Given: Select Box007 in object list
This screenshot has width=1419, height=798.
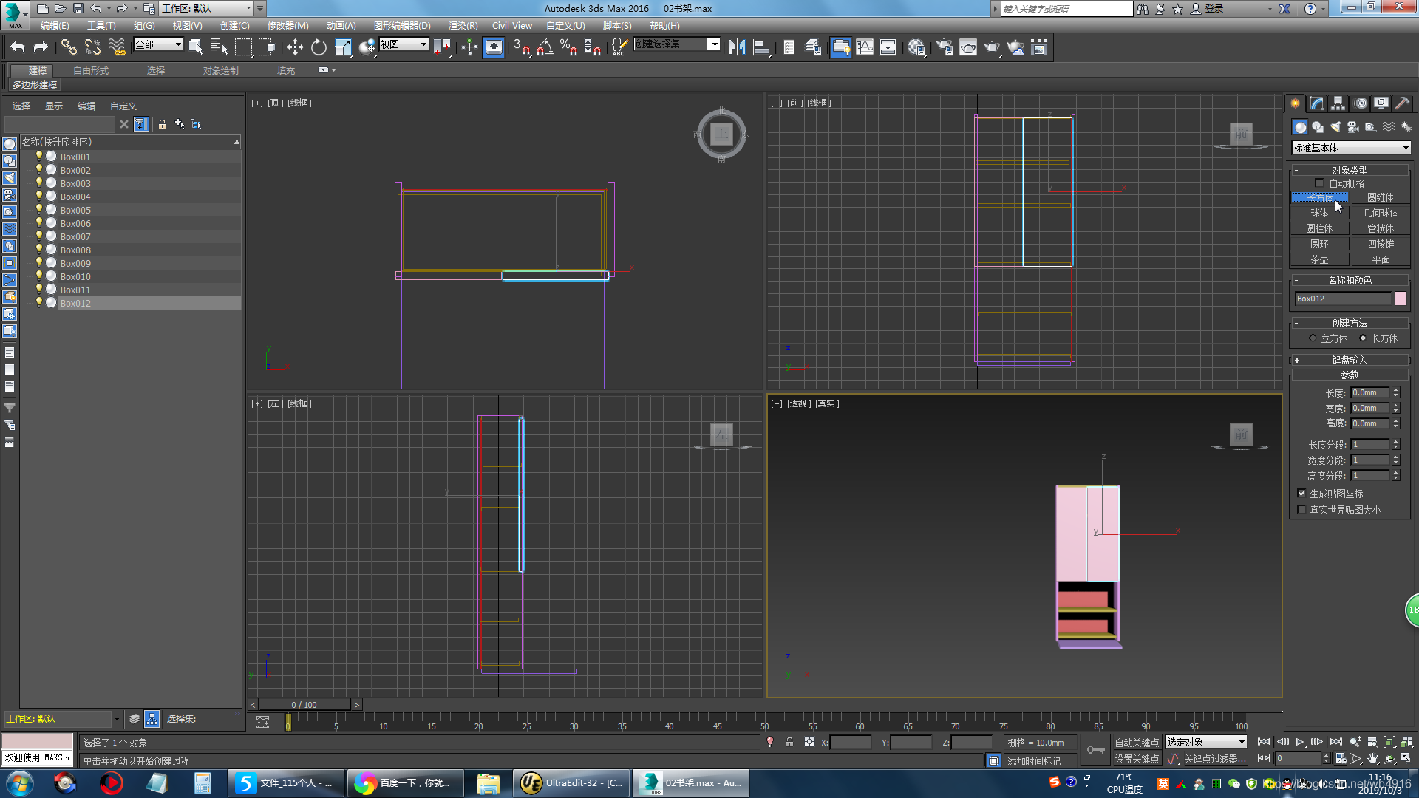Looking at the screenshot, I should pos(75,236).
